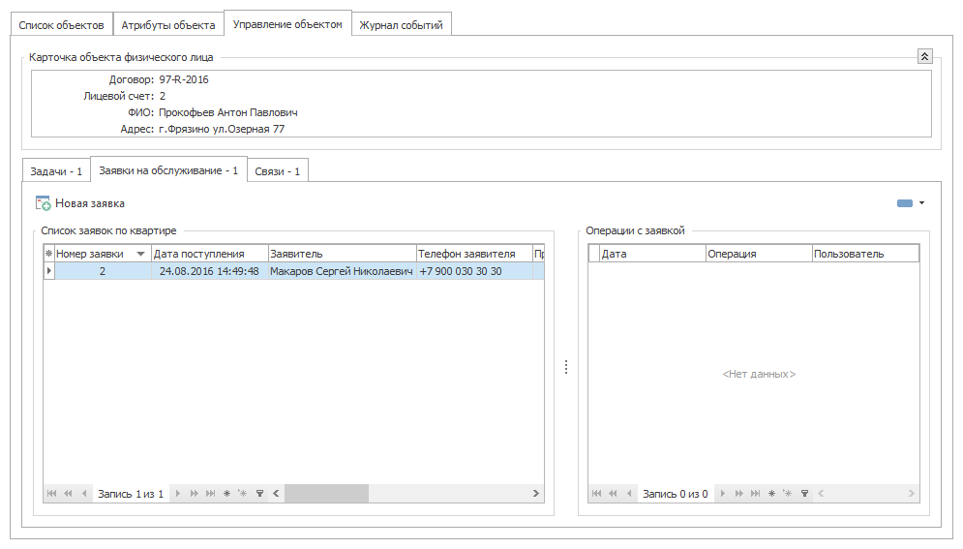Image resolution: width=963 pixels, height=549 pixels.
Task: Click the blue rectangle layout icon
Action: pyautogui.click(x=905, y=203)
